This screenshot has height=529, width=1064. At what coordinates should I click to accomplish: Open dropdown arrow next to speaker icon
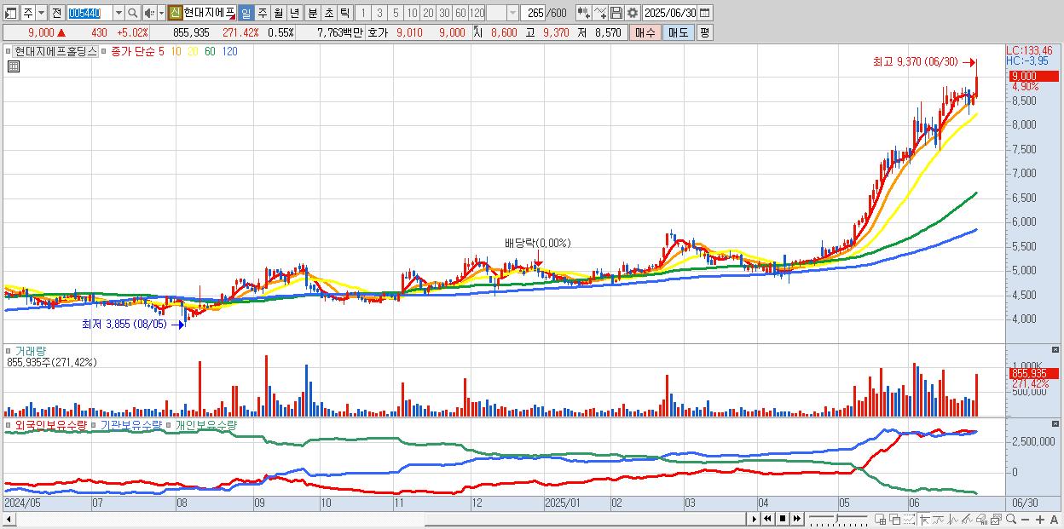click(161, 13)
